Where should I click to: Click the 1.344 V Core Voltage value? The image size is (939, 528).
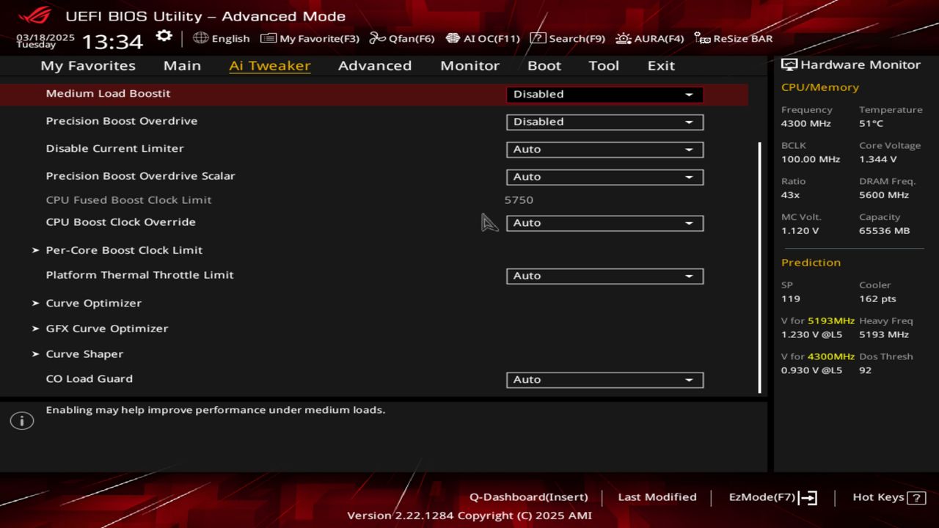pos(878,159)
